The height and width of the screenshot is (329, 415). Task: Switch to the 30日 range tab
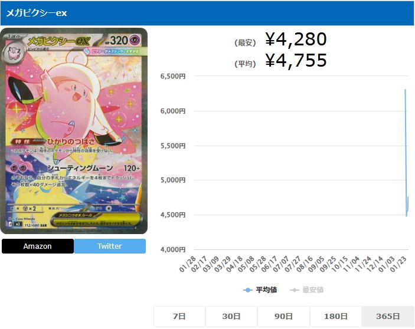(231, 316)
